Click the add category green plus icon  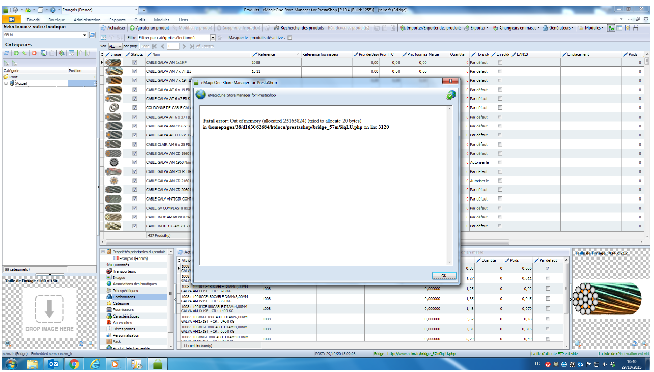click(x=16, y=53)
